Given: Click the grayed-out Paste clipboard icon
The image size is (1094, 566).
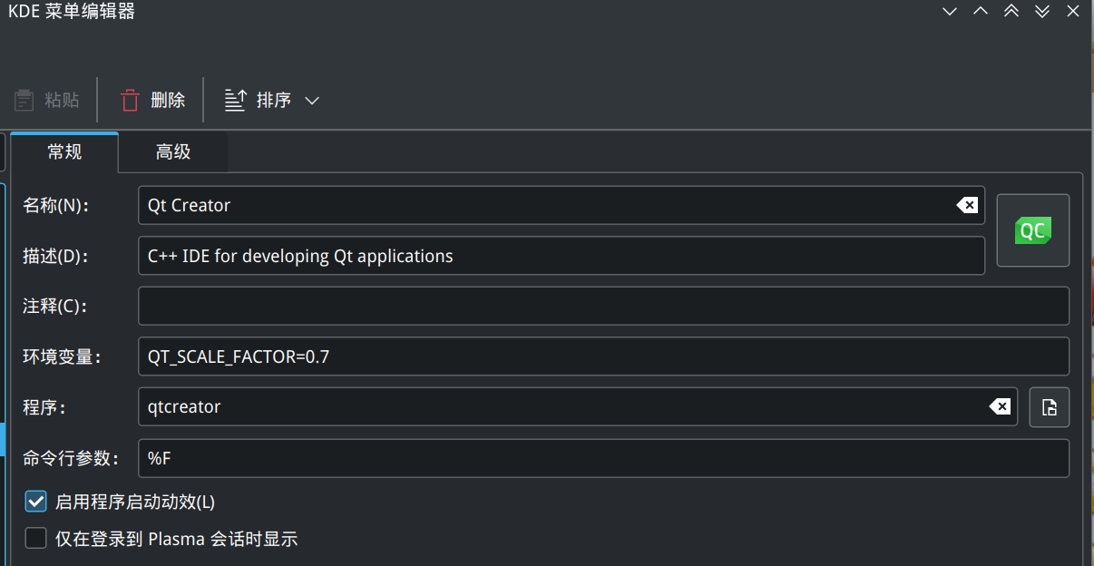Looking at the screenshot, I should pos(24,100).
